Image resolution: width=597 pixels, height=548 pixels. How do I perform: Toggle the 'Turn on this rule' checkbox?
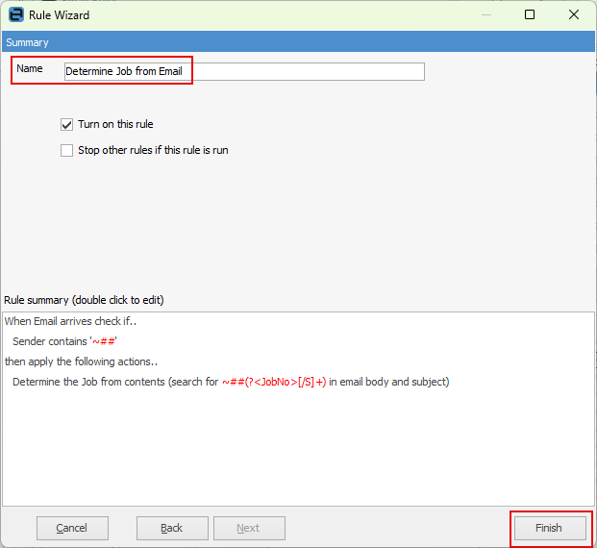[66, 125]
